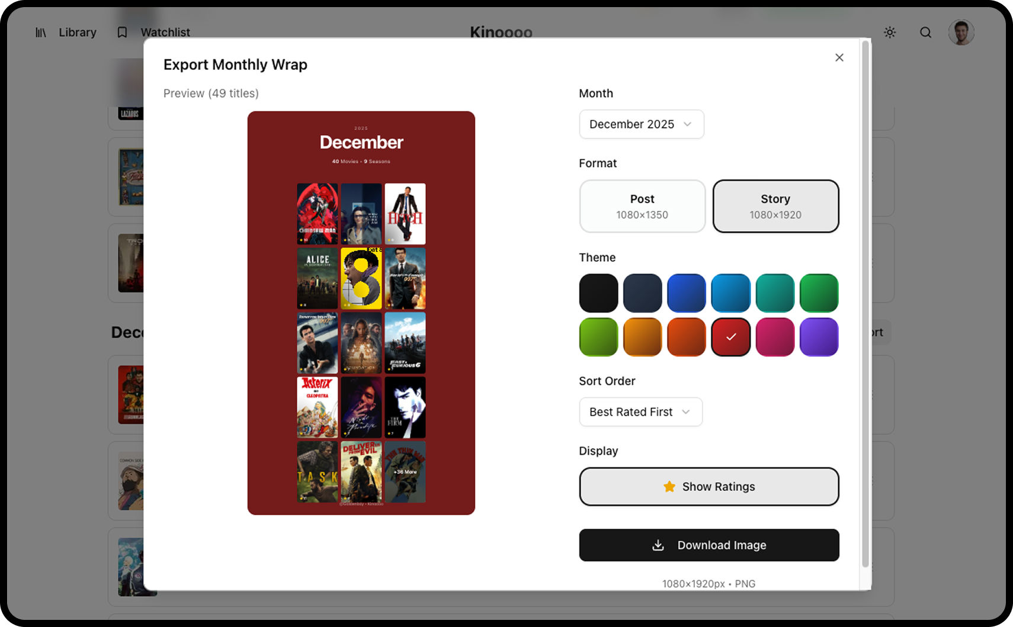The width and height of the screenshot is (1013, 627).
Task: Click the Display section label
Action: tap(598, 451)
